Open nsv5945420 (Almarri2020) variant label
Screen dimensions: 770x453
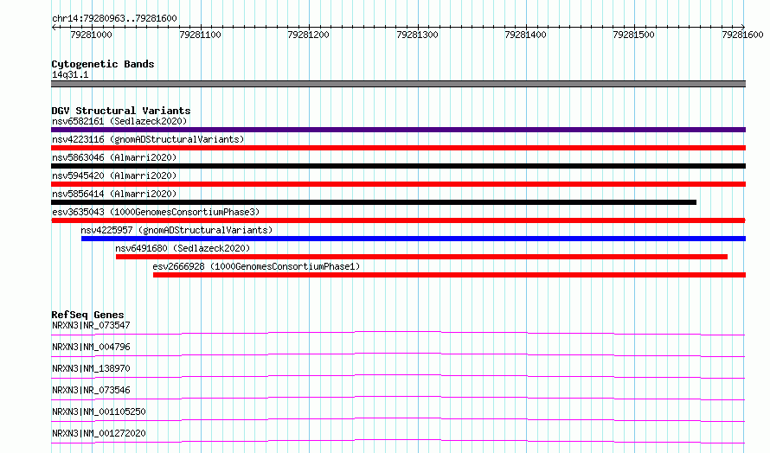point(114,175)
